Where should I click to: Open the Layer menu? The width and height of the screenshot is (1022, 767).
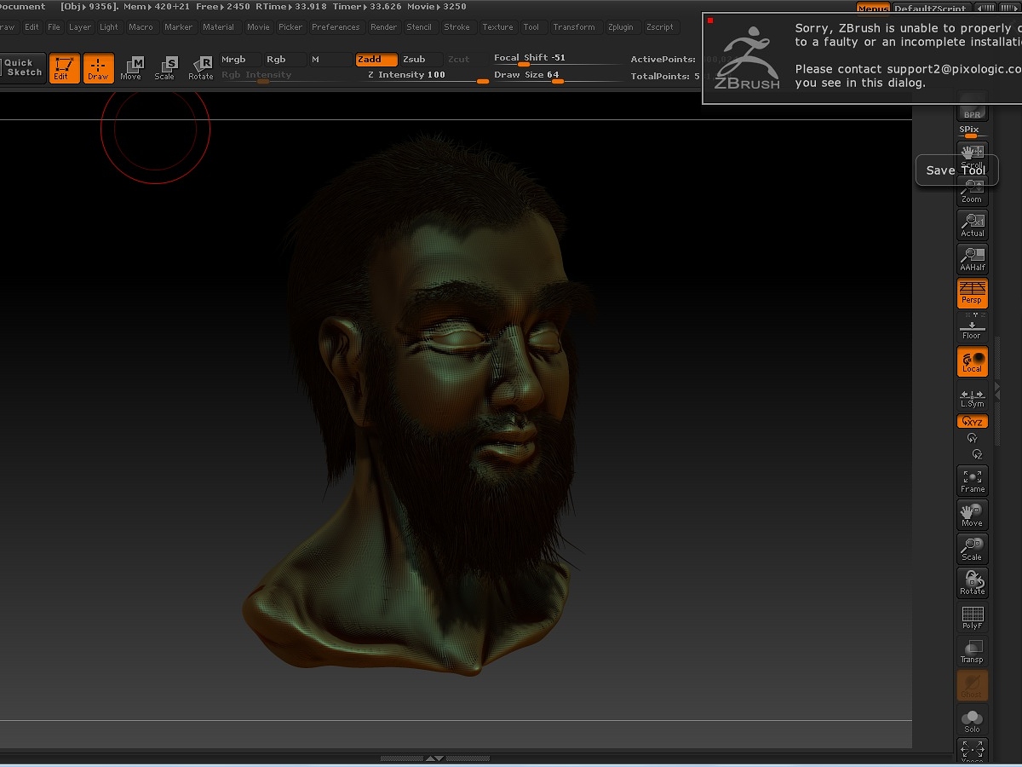(80, 27)
